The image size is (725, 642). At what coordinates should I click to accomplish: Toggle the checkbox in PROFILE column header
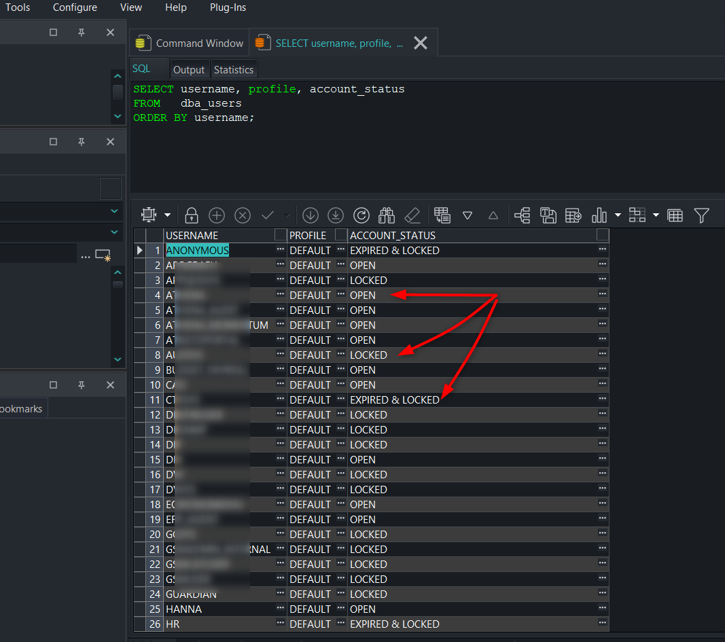click(341, 235)
